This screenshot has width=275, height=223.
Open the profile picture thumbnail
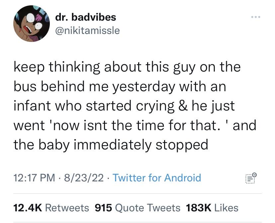pos(31,23)
